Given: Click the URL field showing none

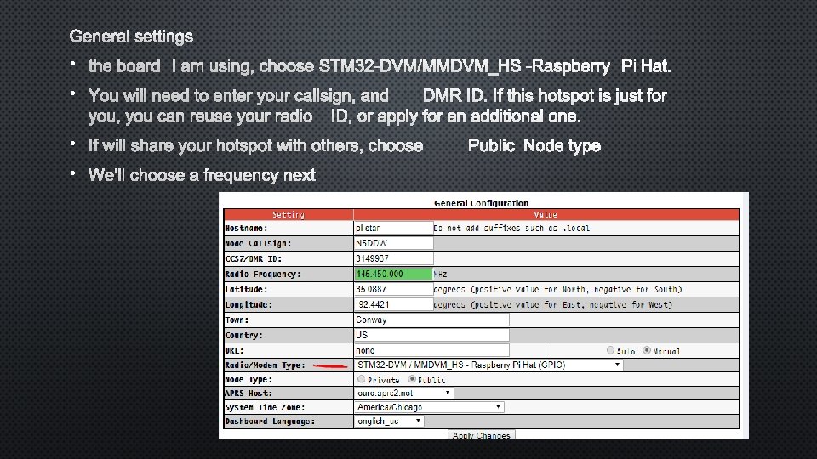Looking at the screenshot, I should (431, 350).
